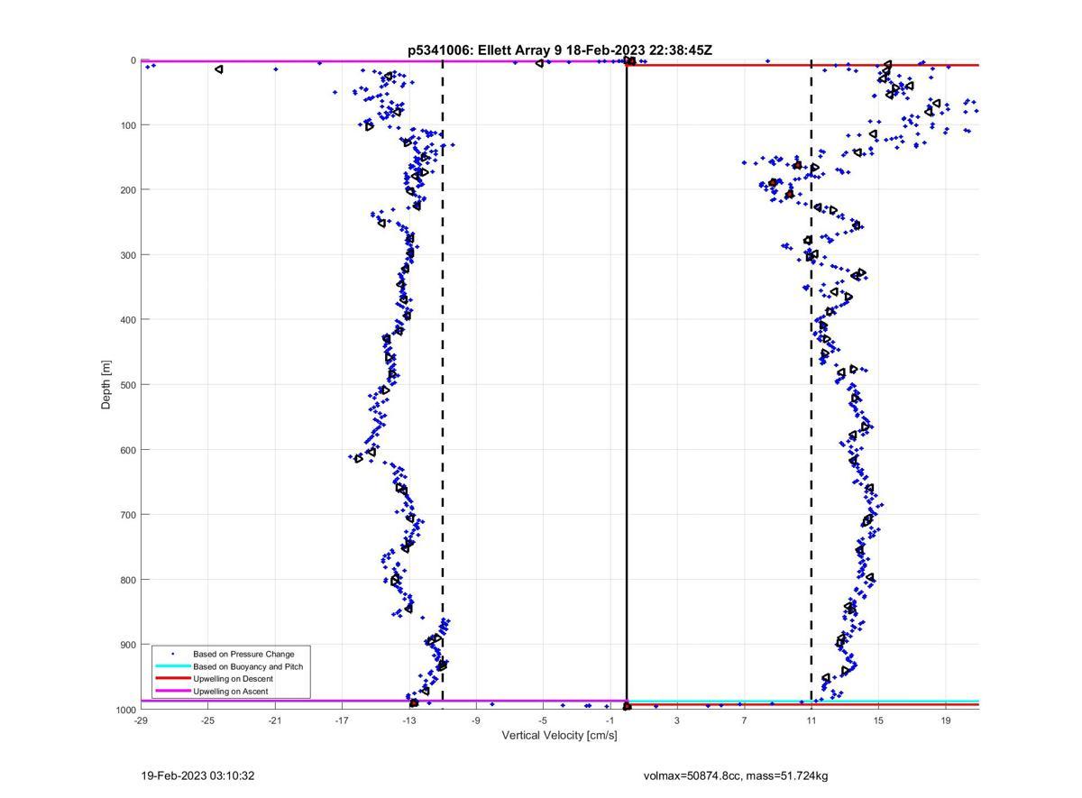The width and height of the screenshot is (1082, 798).
Task: Click the x-axis tick label '-9'
Action: [476, 720]
